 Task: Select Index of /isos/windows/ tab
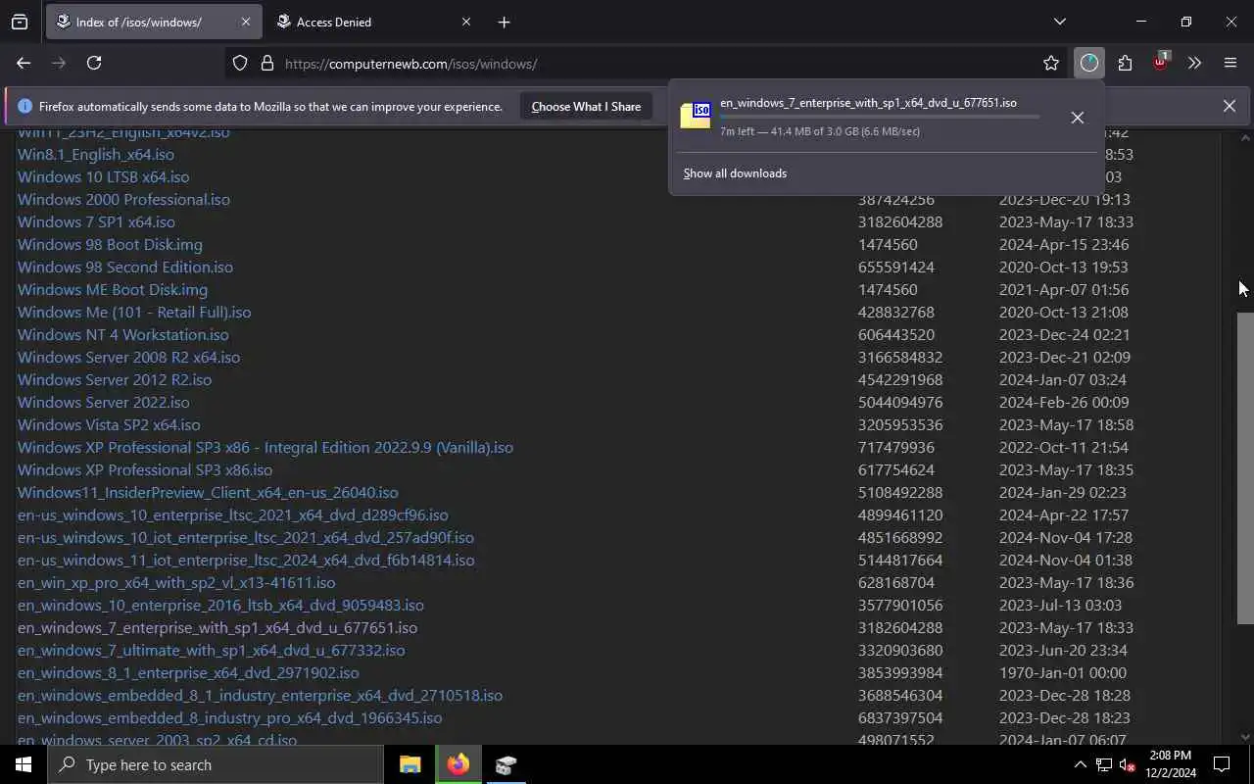tap(152, 22)
